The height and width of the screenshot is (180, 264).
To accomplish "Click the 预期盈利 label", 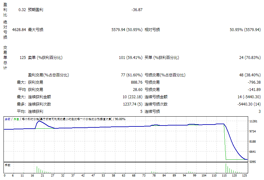I will (35, 10).
